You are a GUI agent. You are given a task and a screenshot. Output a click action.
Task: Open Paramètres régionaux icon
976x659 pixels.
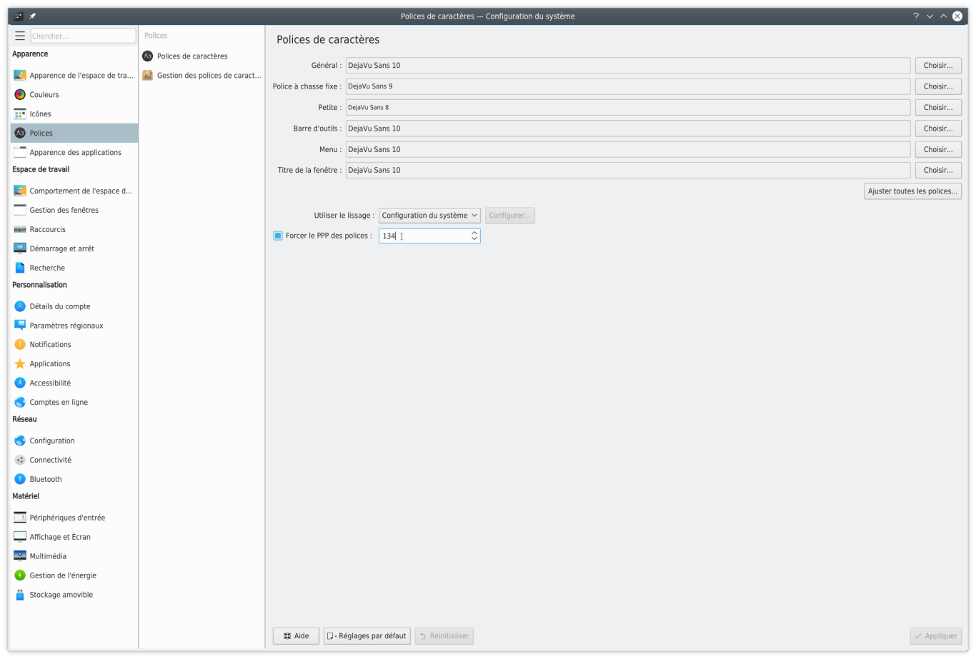(20, 326)
